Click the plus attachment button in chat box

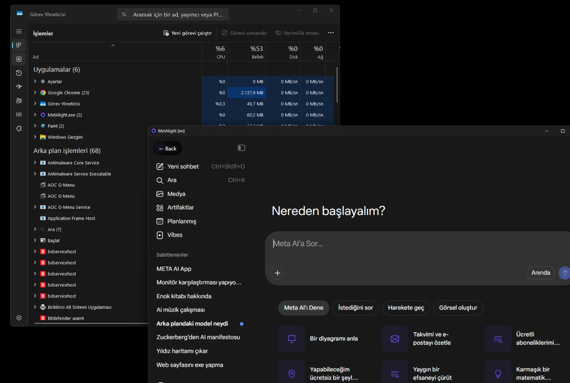[x=277, y=273]
